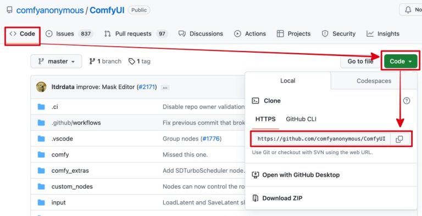Open the Insights tab
Image resolution: width=422 pixels, height=216 pixels.
click(382, 34)
